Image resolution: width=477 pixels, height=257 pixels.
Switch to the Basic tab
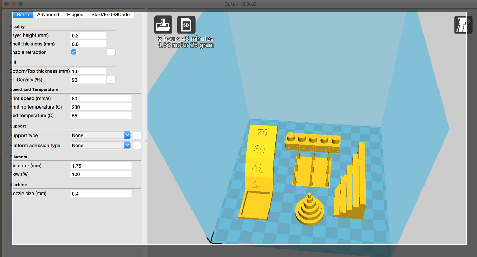coord(23,15)
